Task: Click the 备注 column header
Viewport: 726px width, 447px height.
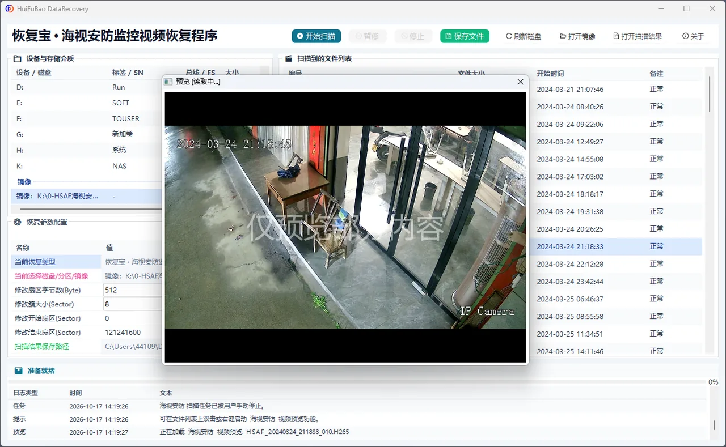Action: tap(656, 74)
